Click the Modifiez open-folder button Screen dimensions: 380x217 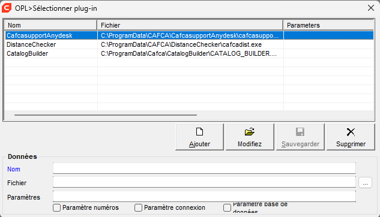[250, 137]
